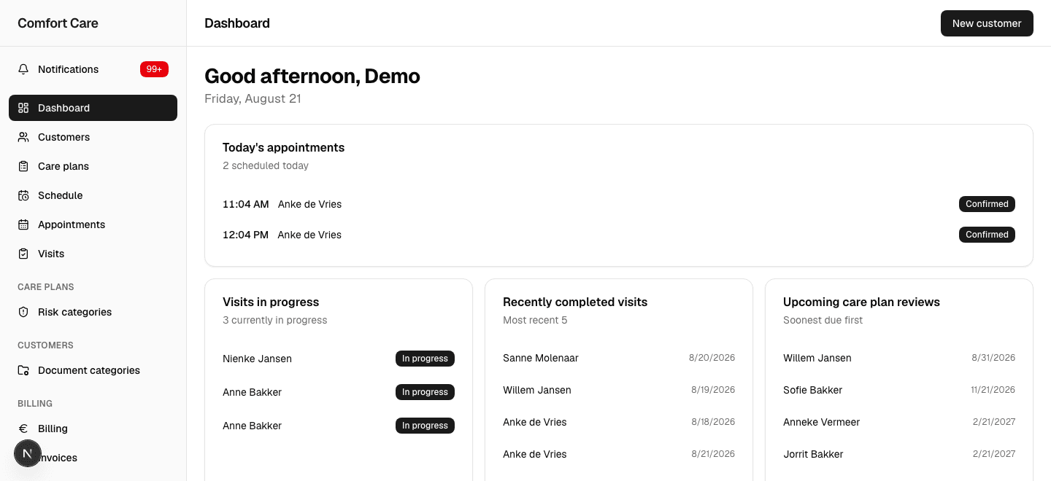Click the 99+ notifications badge
Viewport: 1051px width, 481px height.
(154, 69)
